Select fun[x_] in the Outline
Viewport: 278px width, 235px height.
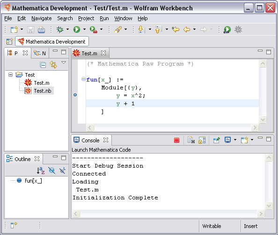click(33, 181)
